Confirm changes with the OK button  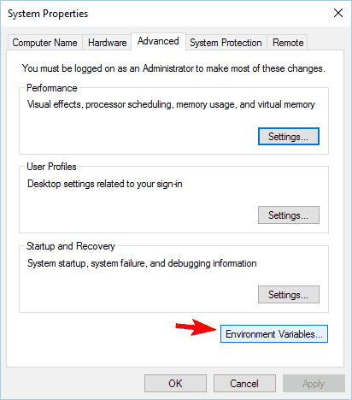click(x=175, y=384)
